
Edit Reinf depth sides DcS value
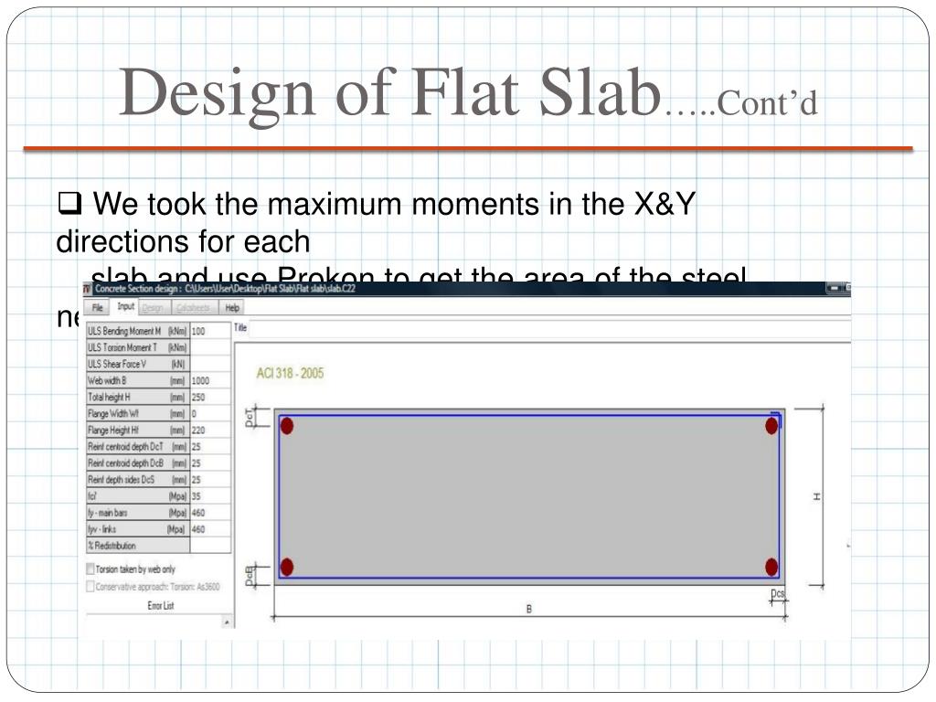(x=210, y=479)
